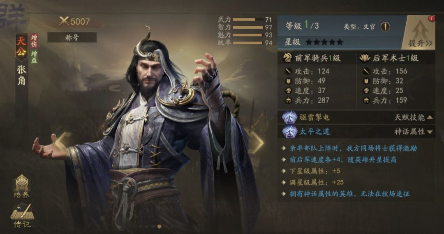Viewport: 444px width, 234px height.
Task: Click the 称号 title button
Action: [72, 37]
